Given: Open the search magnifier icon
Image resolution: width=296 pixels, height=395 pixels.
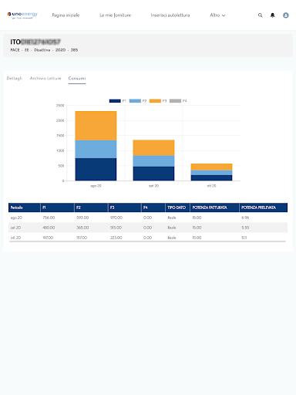Looking at the screenshot, I should (x=261, y=15).
